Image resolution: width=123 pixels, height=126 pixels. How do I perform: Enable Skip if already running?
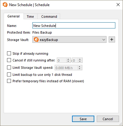pyautogui.click(x=9, y=54)
